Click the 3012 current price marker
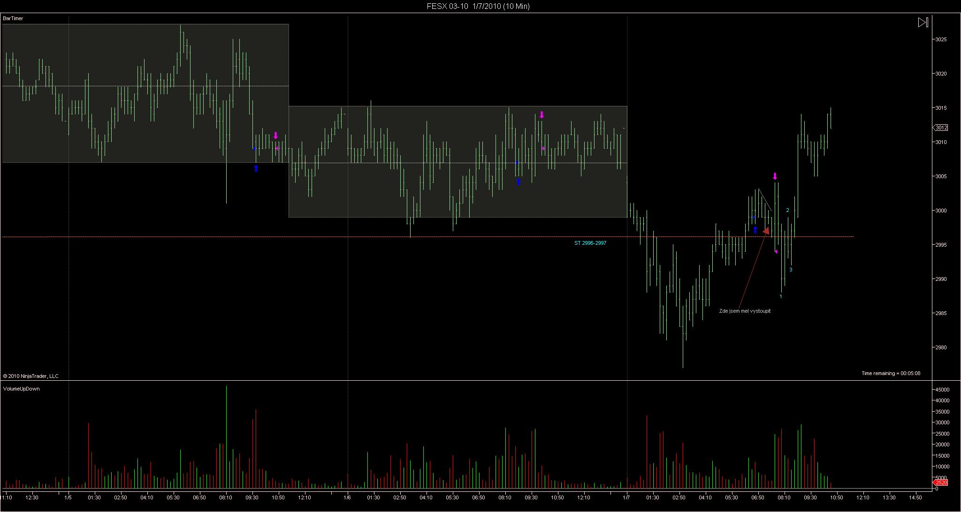 click(940, 128)
